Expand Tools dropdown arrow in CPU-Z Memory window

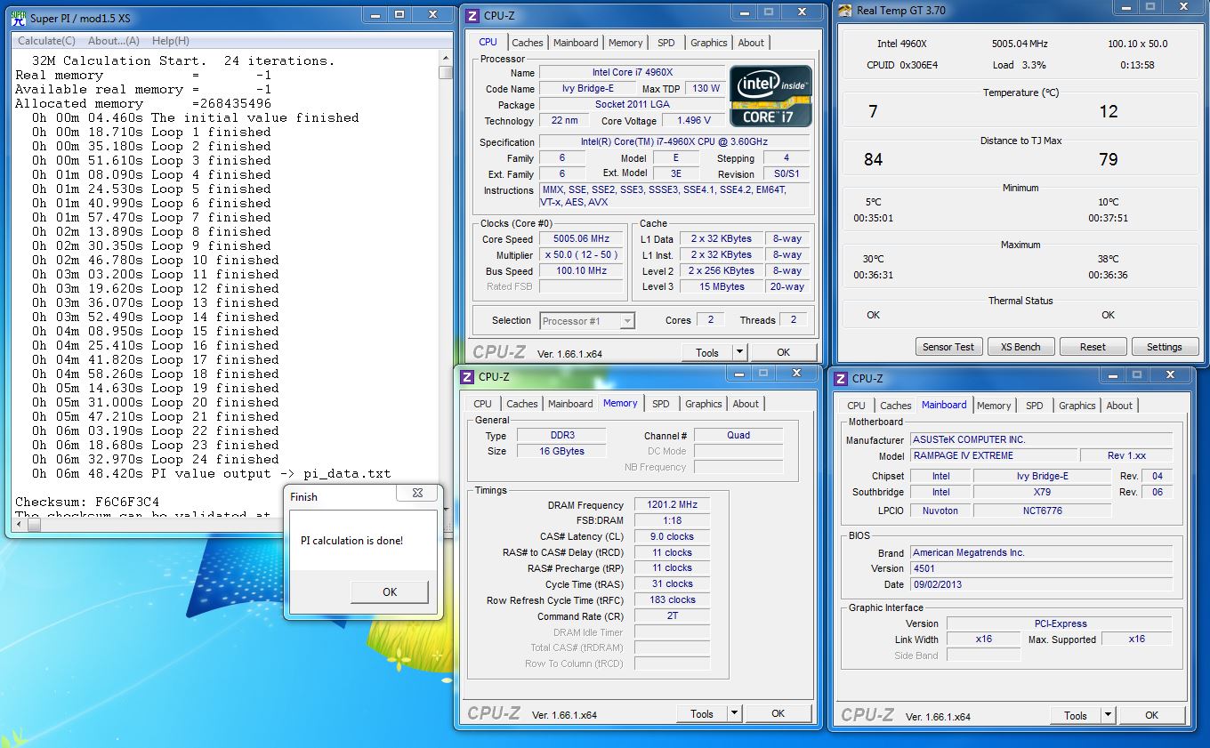coord(734,713)
